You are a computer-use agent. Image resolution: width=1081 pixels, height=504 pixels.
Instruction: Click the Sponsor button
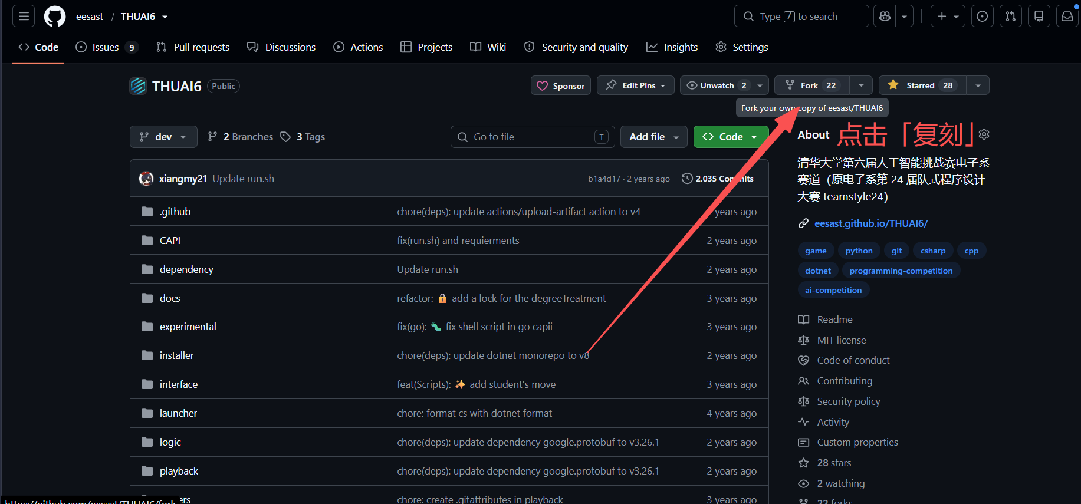click(561, 85)
